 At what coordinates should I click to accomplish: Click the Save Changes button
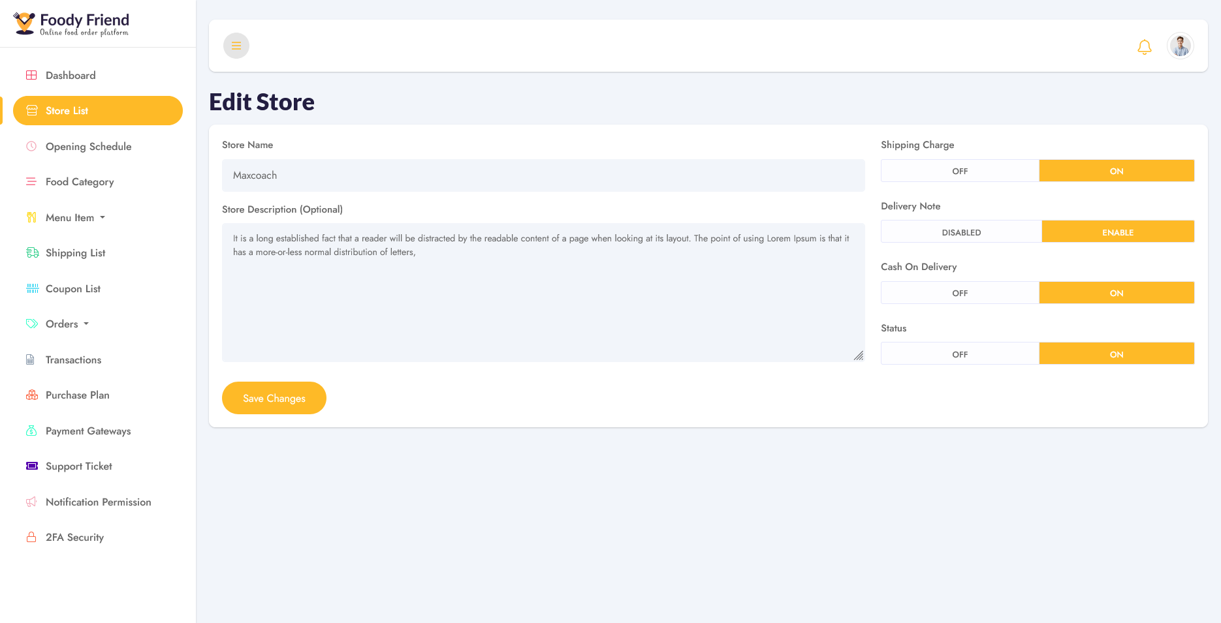274,398
